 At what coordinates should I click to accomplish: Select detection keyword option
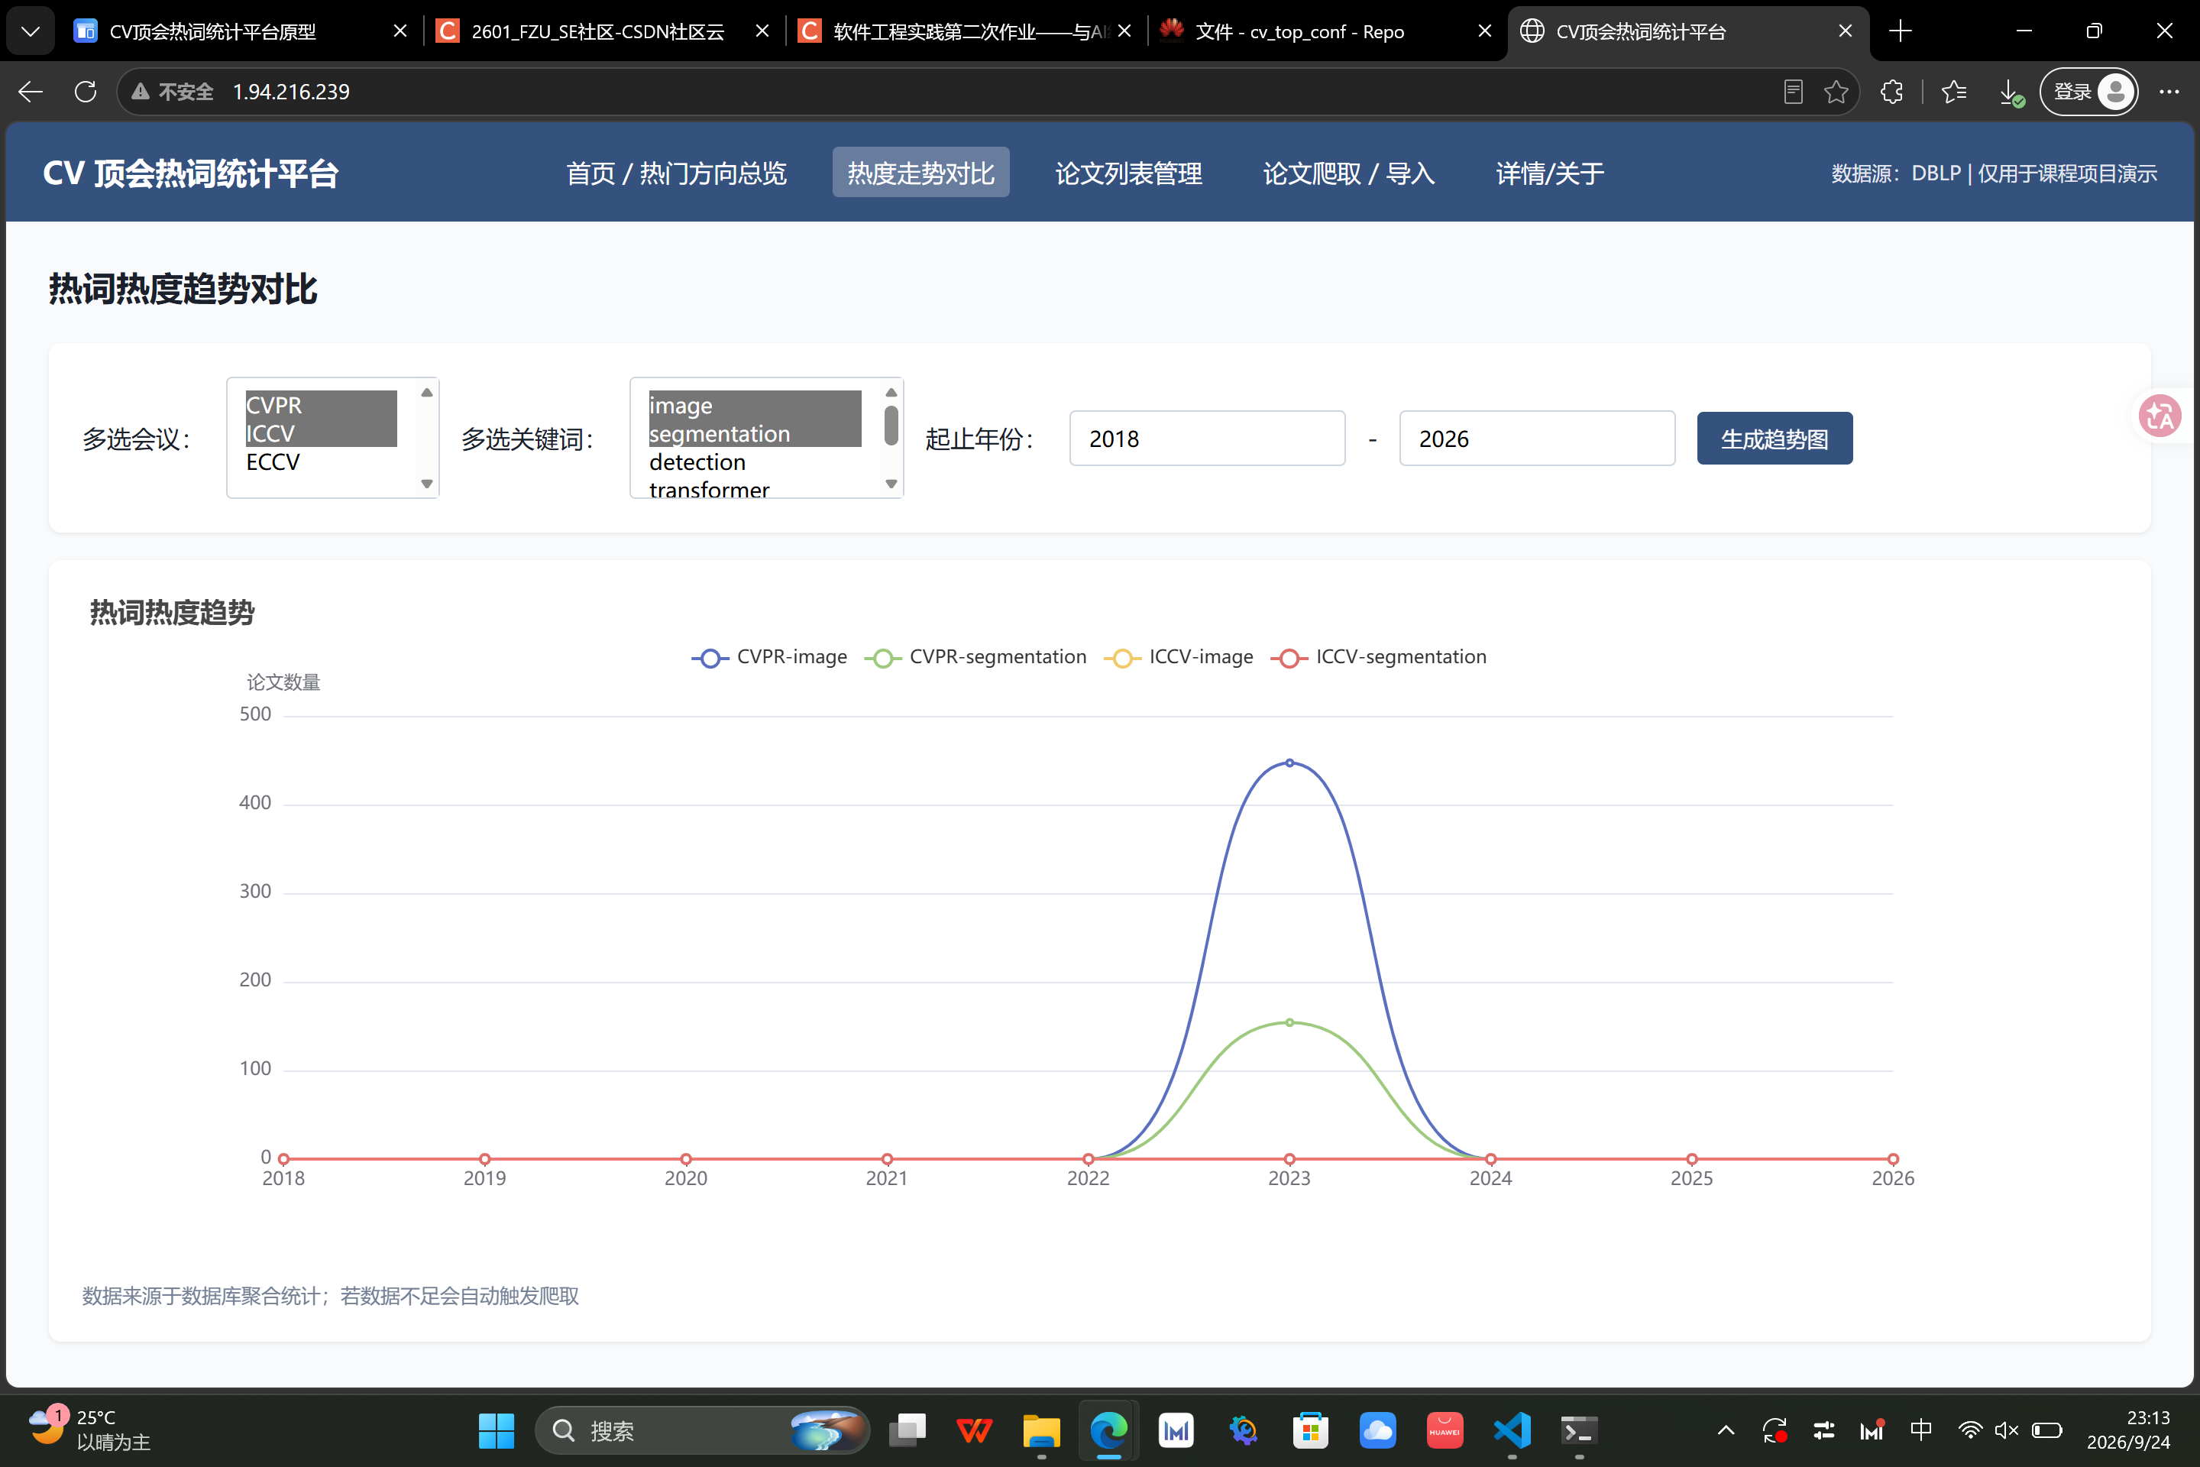click(755, 462)
